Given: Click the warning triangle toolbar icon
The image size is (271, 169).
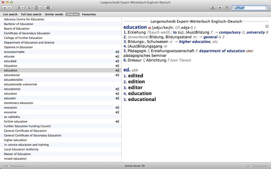Looking at the screenshot, I should pos(213,8).
